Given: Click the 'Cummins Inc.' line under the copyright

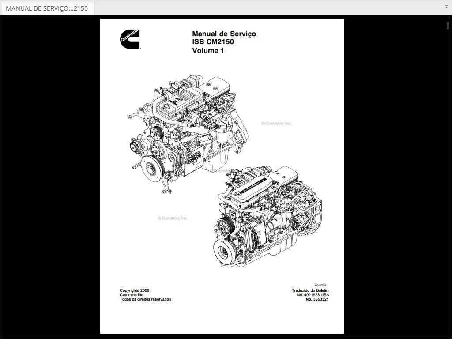Looking at the screenshot, I should tap(132, 294).
